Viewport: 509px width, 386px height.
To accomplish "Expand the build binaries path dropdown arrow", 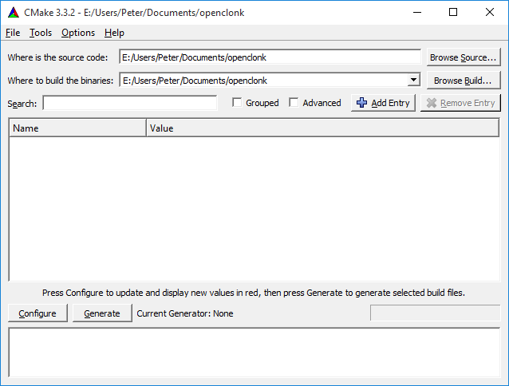I will click(x=413, y=80).
